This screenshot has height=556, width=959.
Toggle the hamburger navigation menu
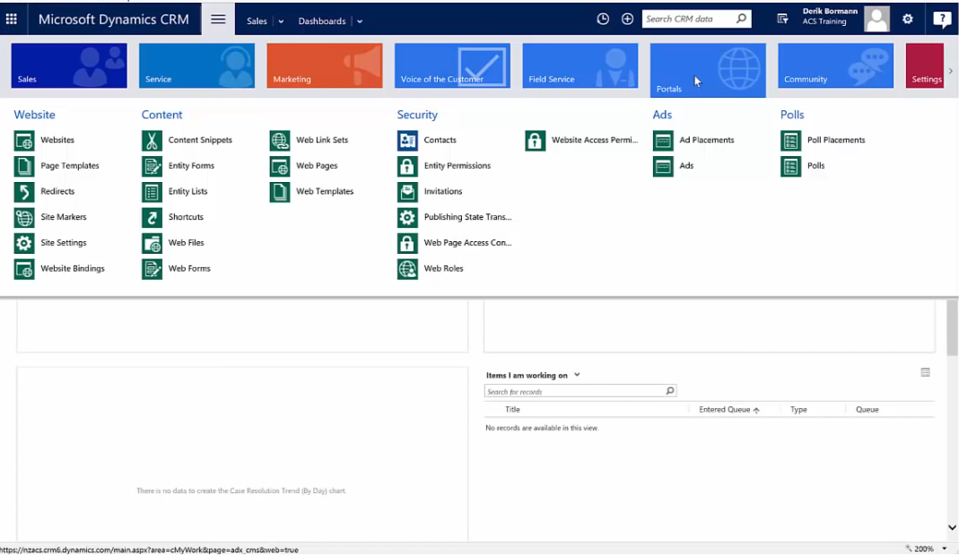click(x=218, y=20)
